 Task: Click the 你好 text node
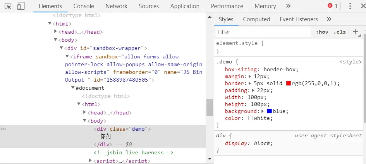(106, 136)
